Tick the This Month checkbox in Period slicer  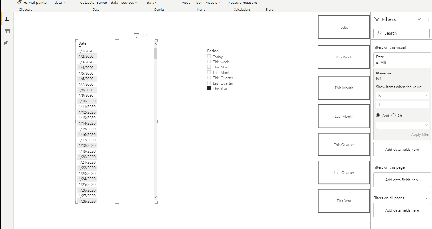pyautogui.click(x=209, y=67)
